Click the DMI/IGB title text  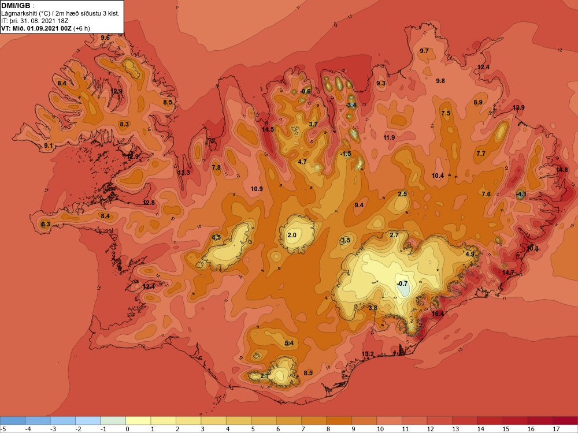point(17,6)
